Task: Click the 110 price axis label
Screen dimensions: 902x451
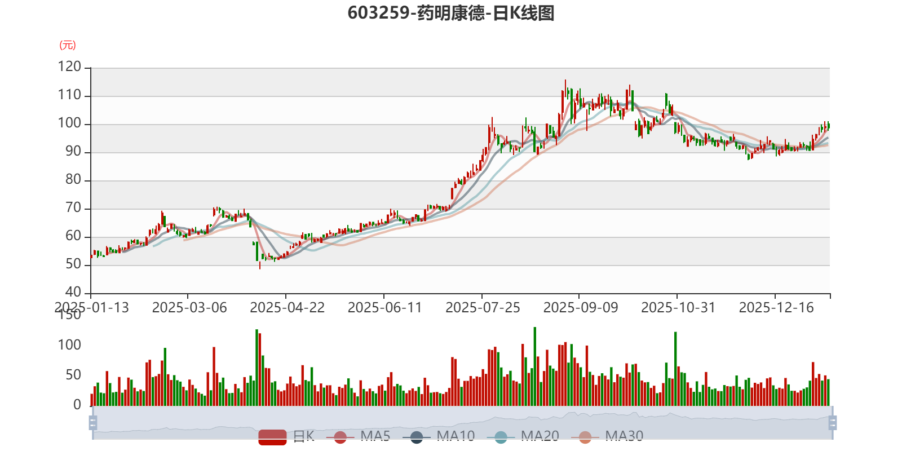Action: click(x=69, y=95)
